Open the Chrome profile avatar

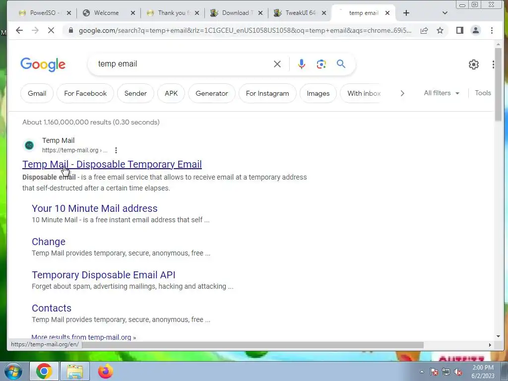(x=476, y=30)
